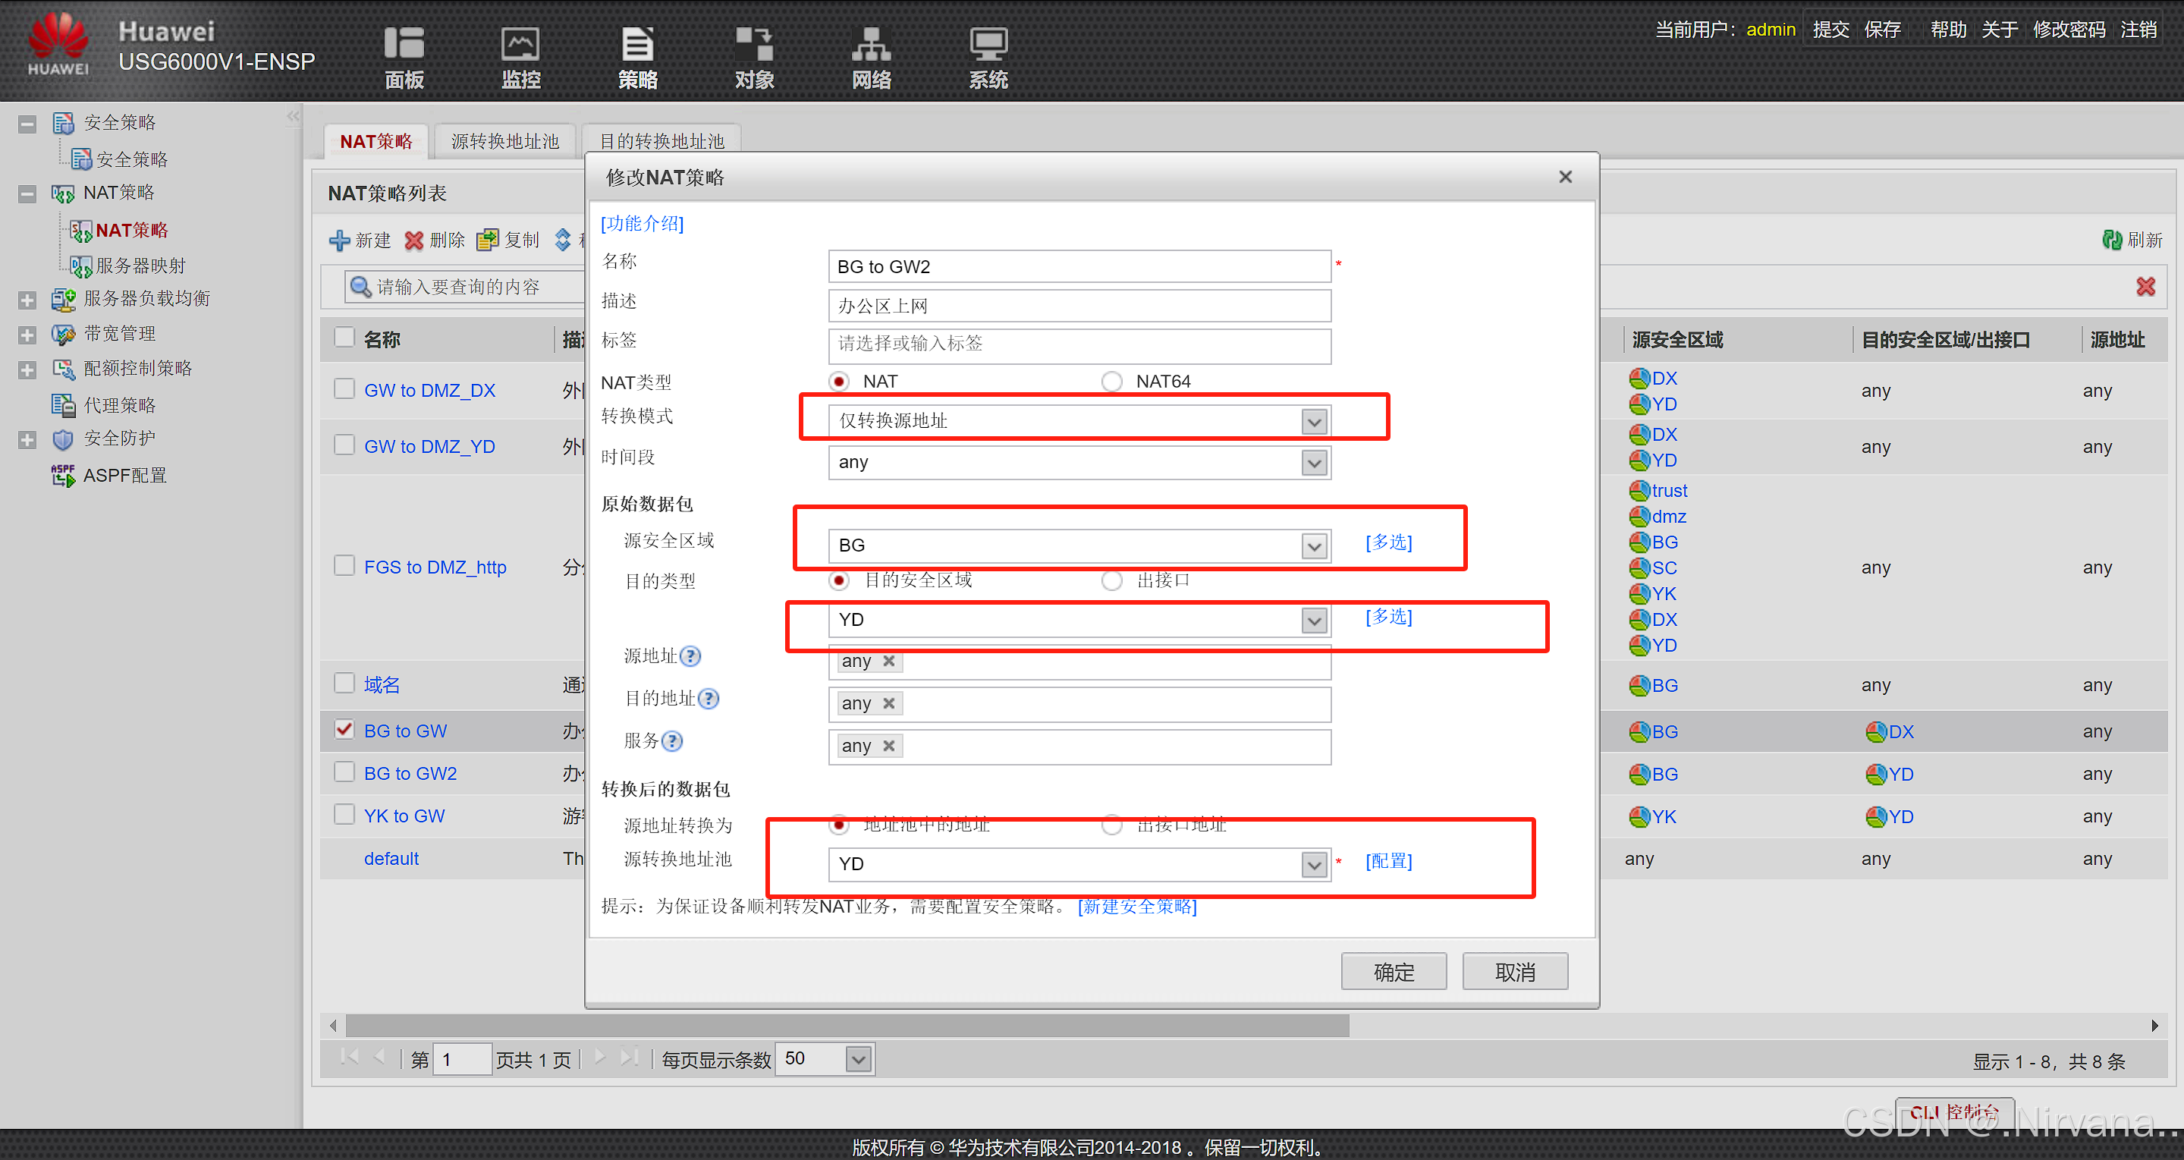Click the 刷新 refresh icon
Screen dimensions: 2184x1160
2112,240
